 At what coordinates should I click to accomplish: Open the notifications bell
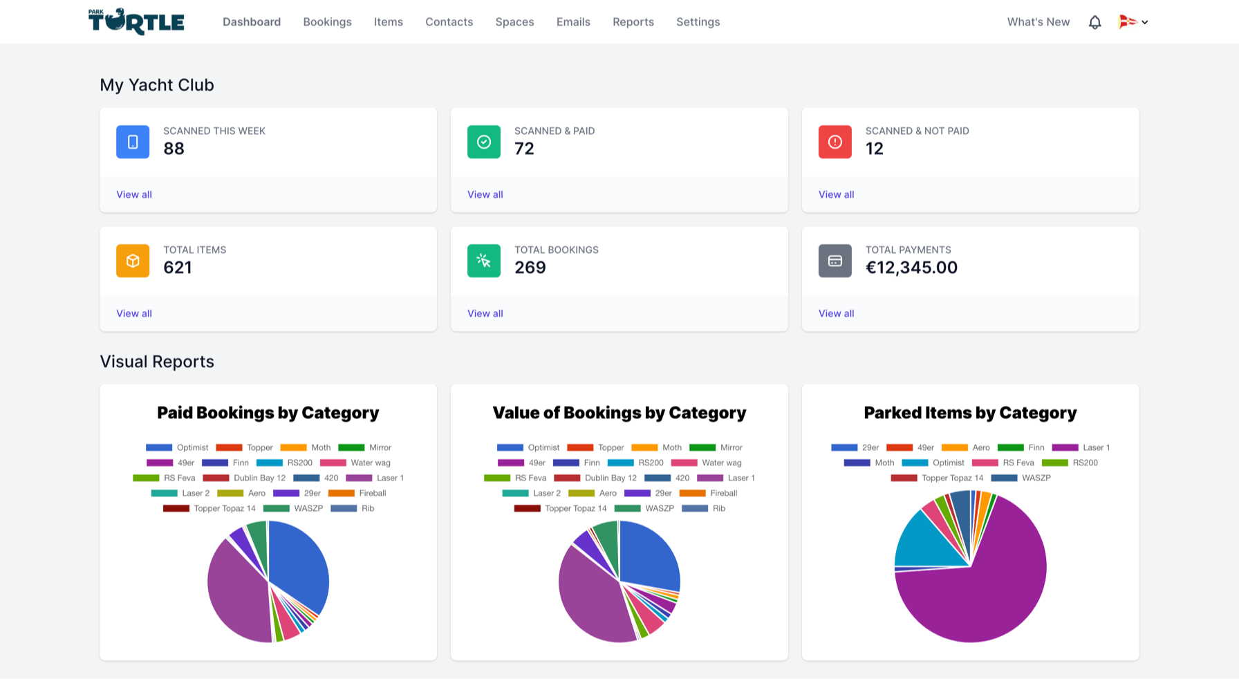(x=1094, y=22)
